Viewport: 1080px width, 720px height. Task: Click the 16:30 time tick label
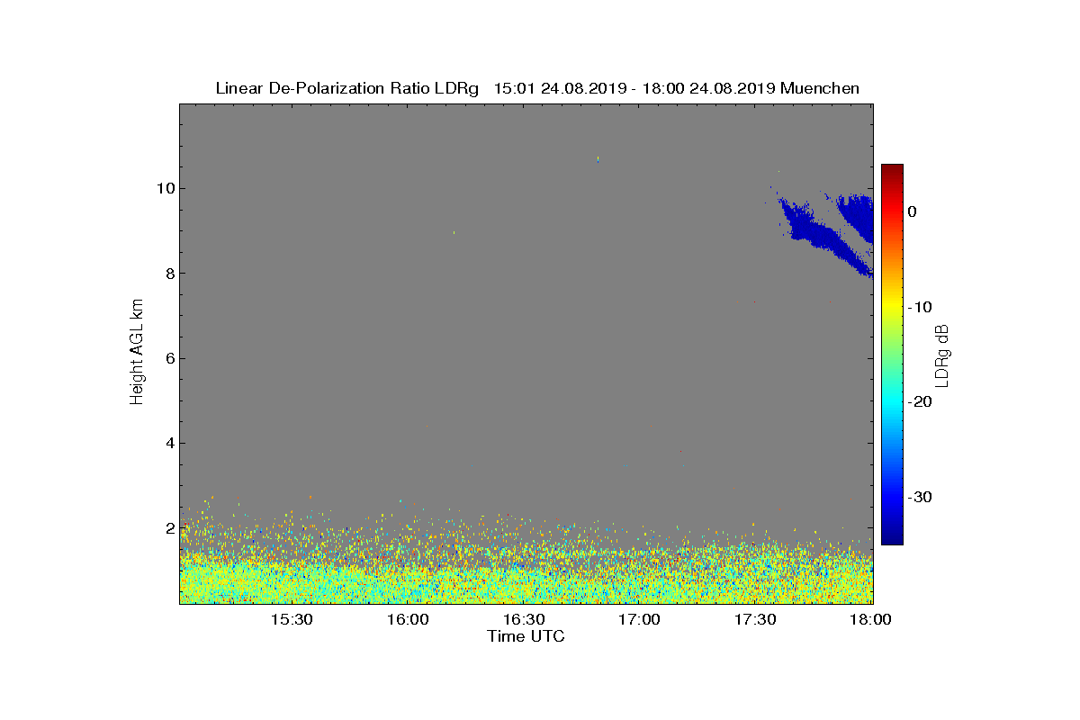524,620
